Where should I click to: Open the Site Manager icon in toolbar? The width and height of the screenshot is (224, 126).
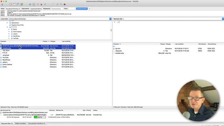pyautogui.click(x=2, y=5)
